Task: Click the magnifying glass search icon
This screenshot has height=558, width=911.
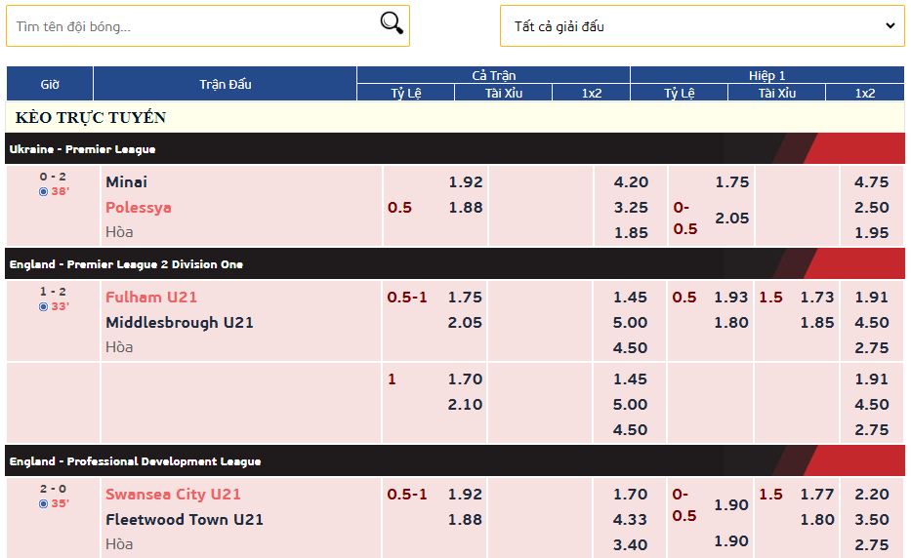Action: tap(392, 24)
